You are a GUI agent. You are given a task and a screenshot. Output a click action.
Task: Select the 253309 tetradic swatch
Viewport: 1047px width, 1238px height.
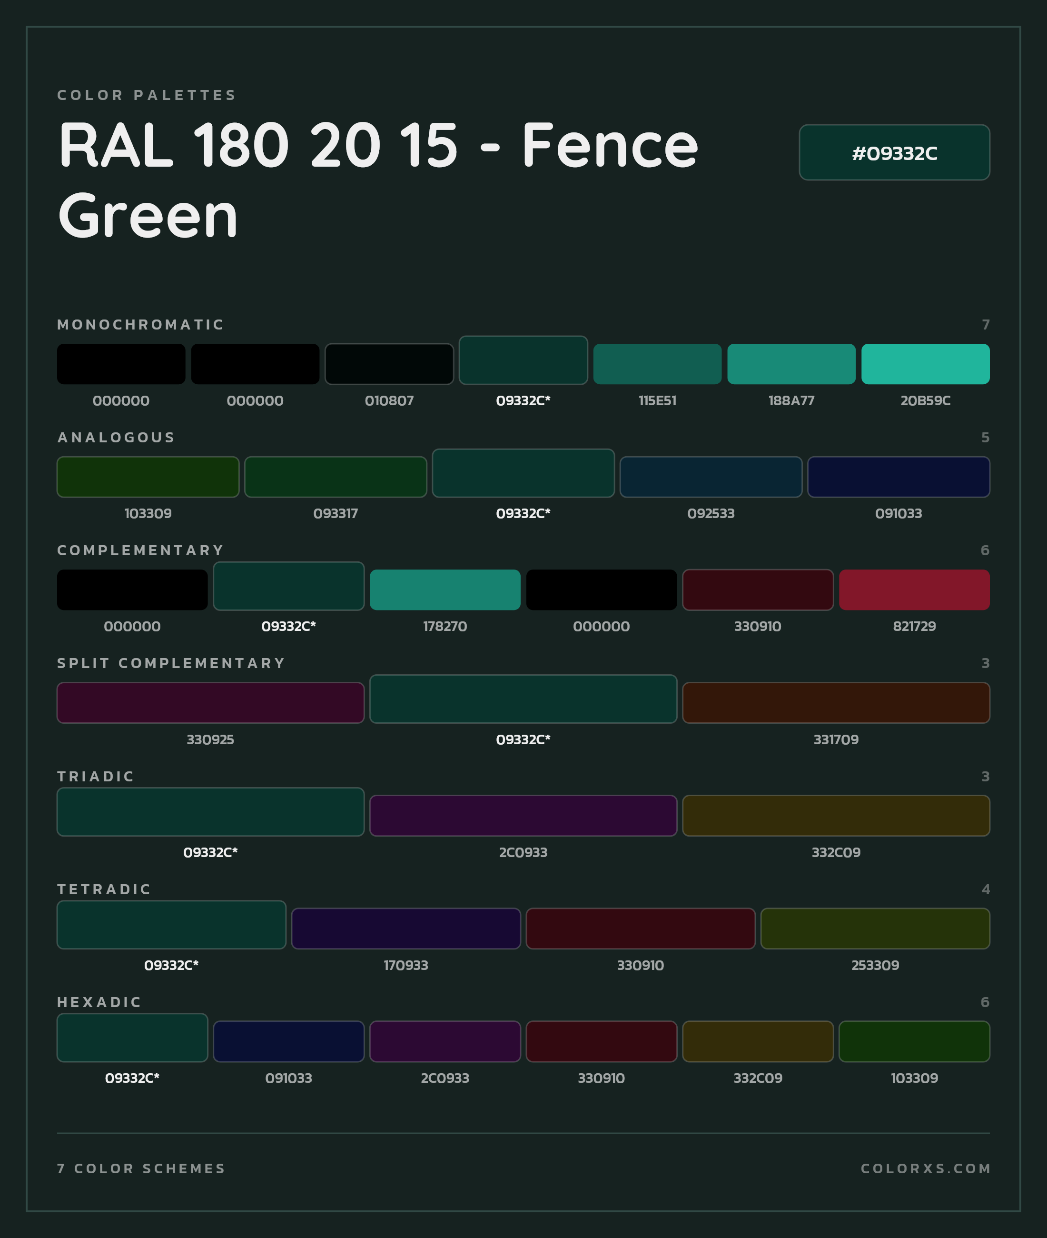click(x=875, y=928)
